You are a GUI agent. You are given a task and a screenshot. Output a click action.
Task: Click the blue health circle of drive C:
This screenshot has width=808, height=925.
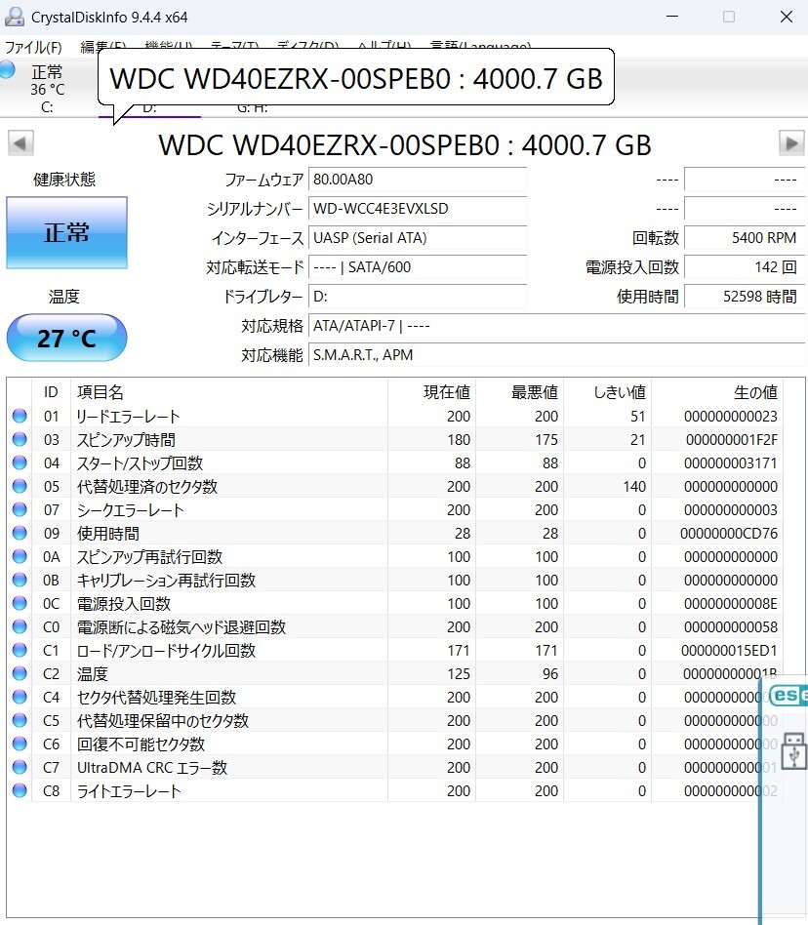[7, 69]
